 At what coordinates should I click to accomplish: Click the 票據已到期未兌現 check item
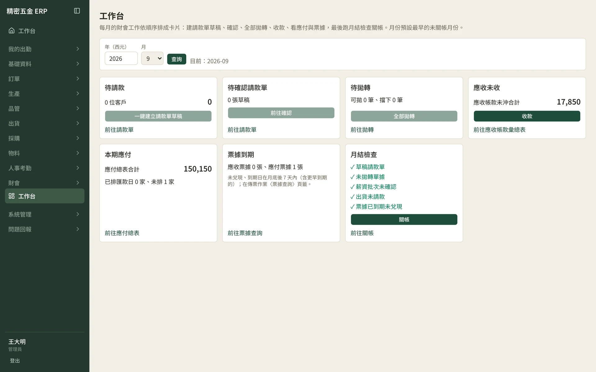point(377,206)
